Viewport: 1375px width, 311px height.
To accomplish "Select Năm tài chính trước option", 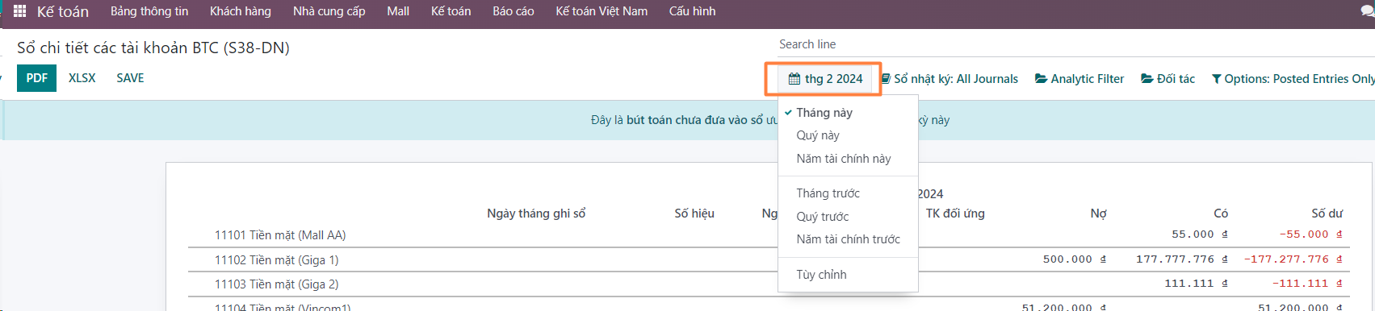I will 848,239.
